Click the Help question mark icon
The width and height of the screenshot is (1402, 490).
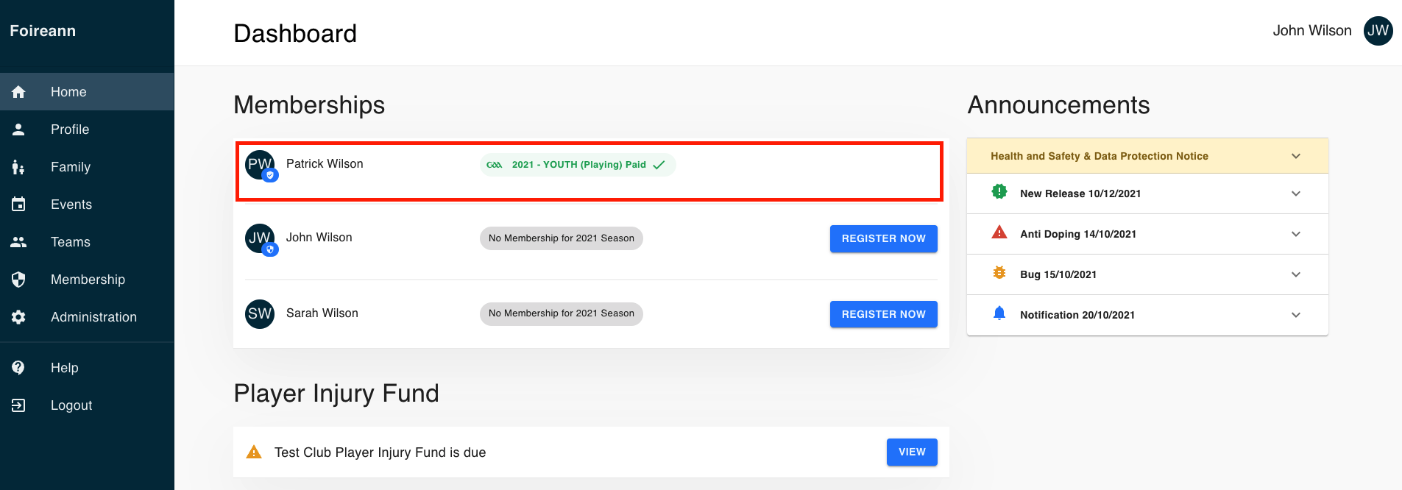coord(18,368)
